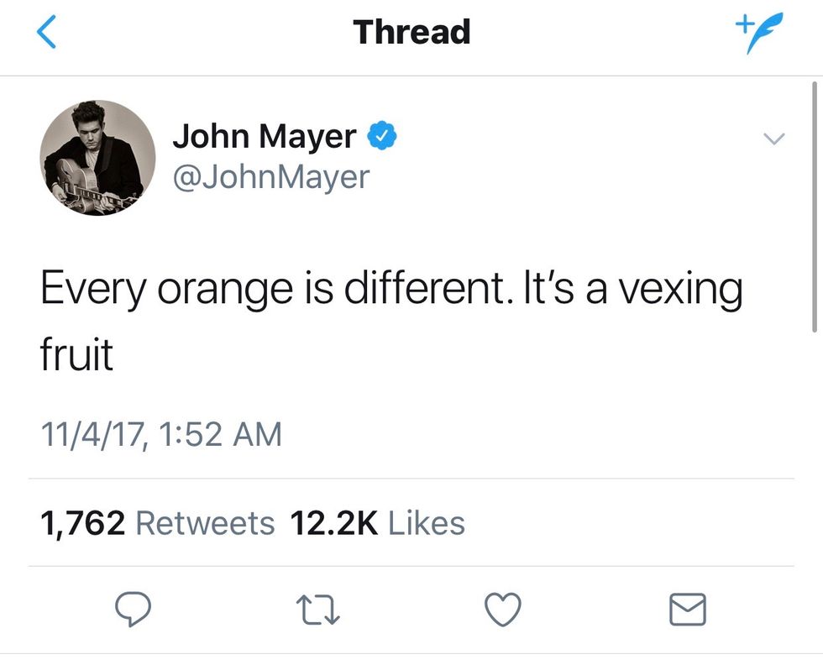View the 1,762 Retweets list
Screen dimensions: 823x665
coord(158,523)
